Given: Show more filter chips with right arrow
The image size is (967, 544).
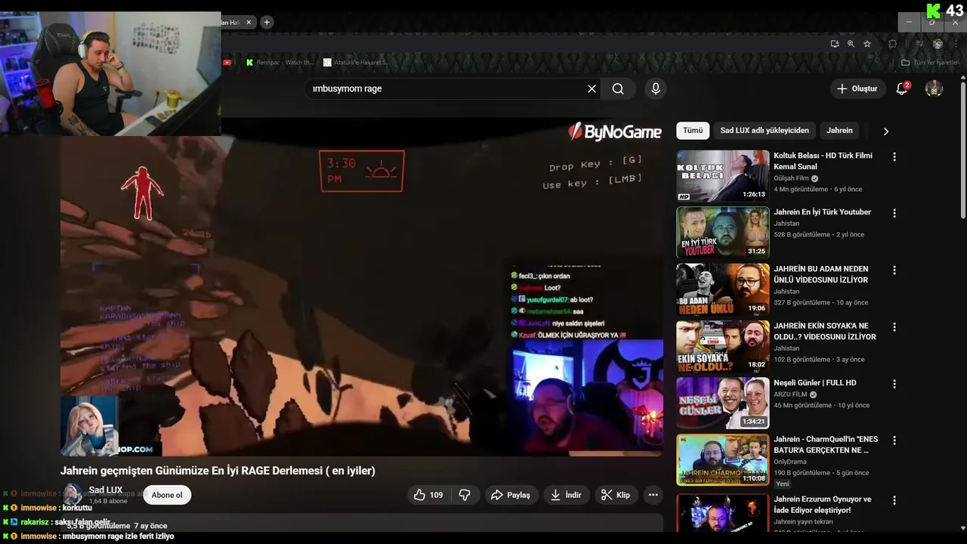Looking at the screenshot, I should [x=885, y=131].
